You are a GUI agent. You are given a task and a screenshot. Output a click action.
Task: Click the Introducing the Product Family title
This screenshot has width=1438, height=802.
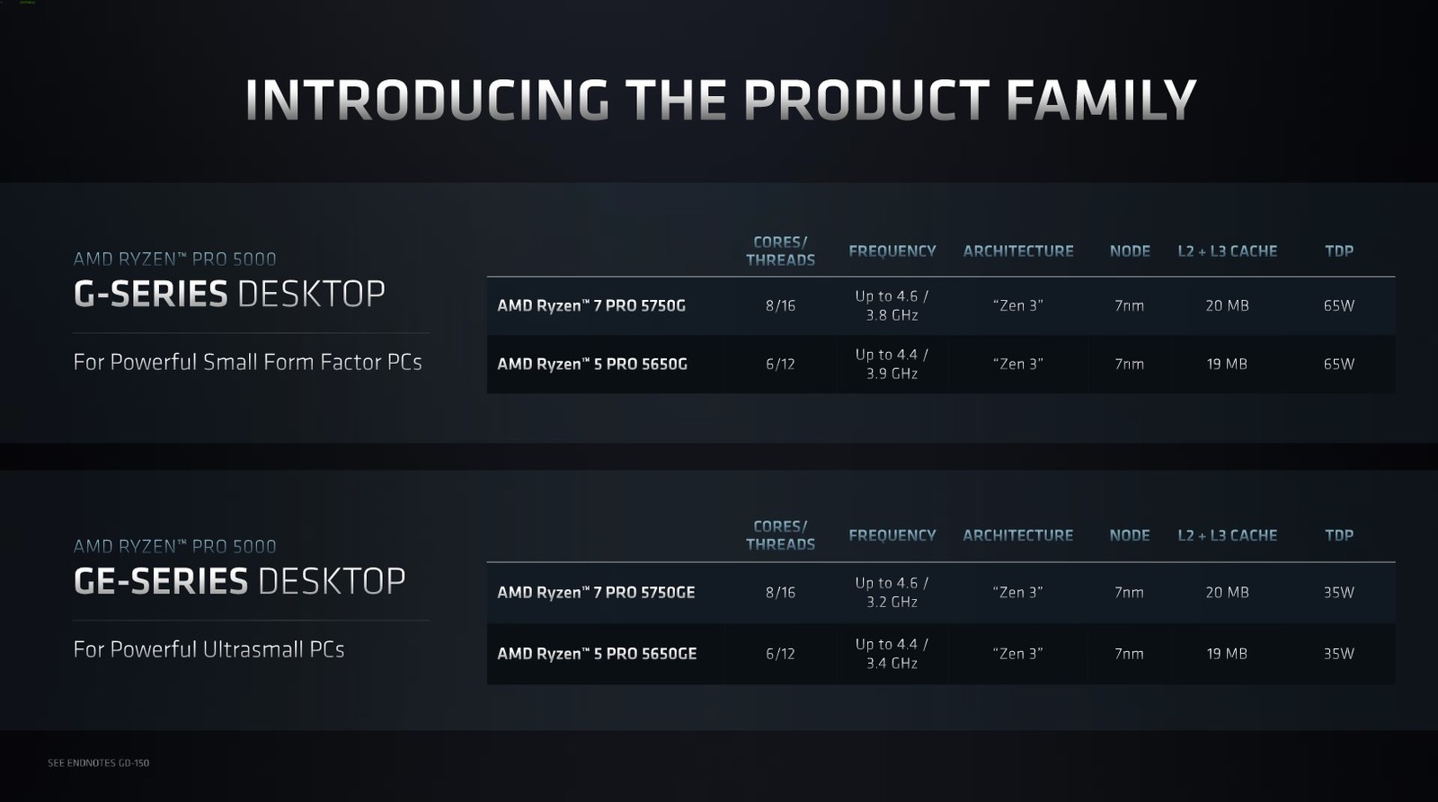click(x=720, y=100)
